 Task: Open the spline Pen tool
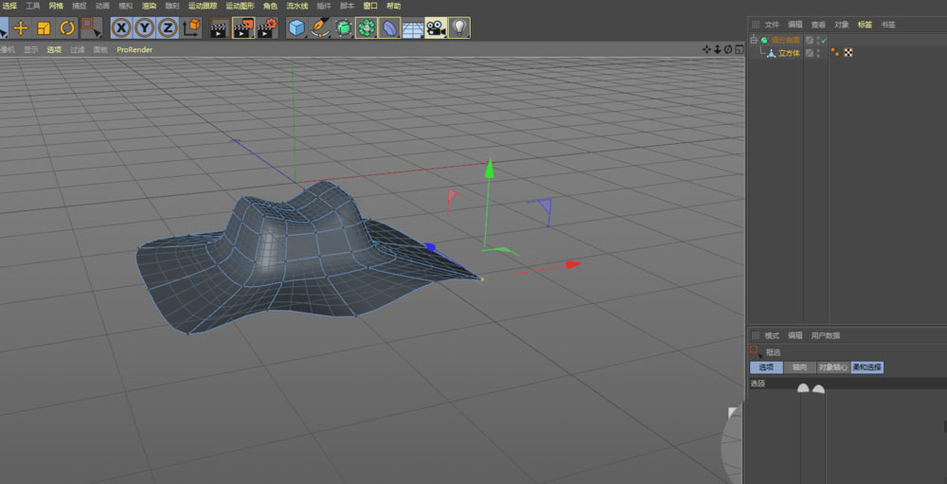(x=320, y=27)
